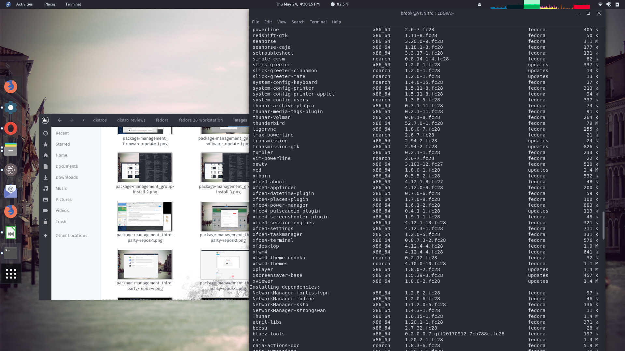Click the circular triangle logo in file manager header

45,120
